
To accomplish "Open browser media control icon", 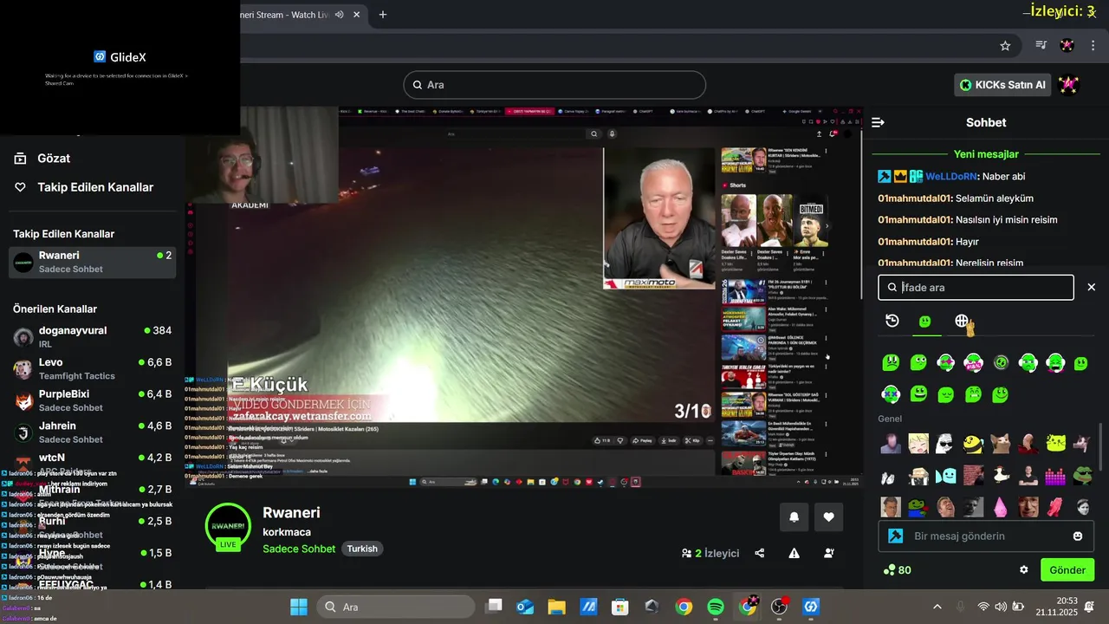I will (1041, 45).
